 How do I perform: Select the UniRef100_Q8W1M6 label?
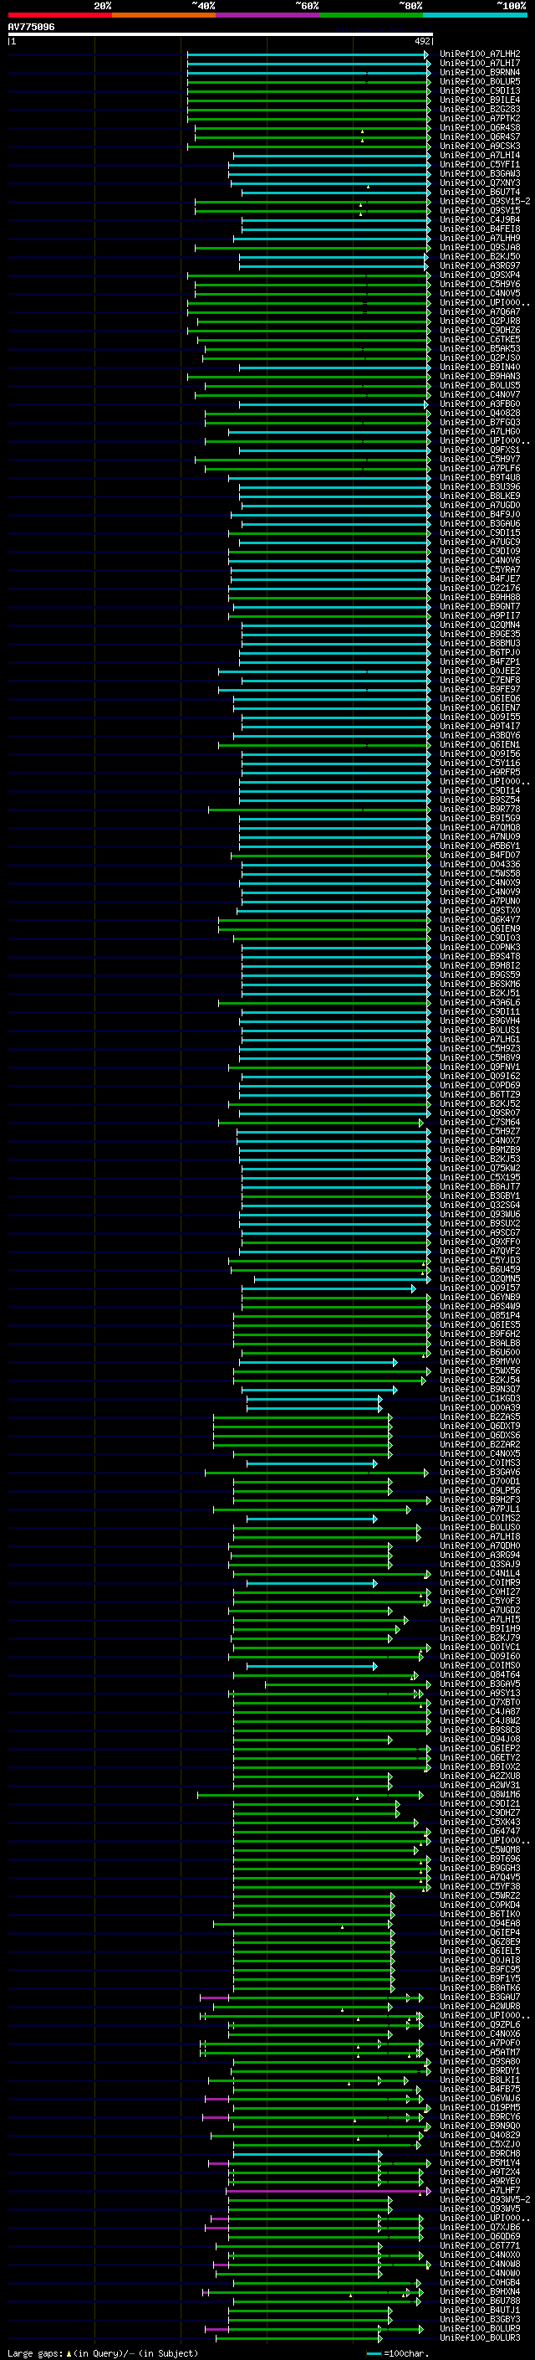[480, 1795]
